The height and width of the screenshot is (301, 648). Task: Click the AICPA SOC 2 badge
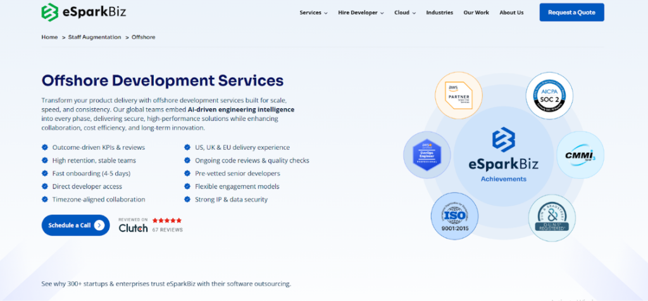(549, 95)
